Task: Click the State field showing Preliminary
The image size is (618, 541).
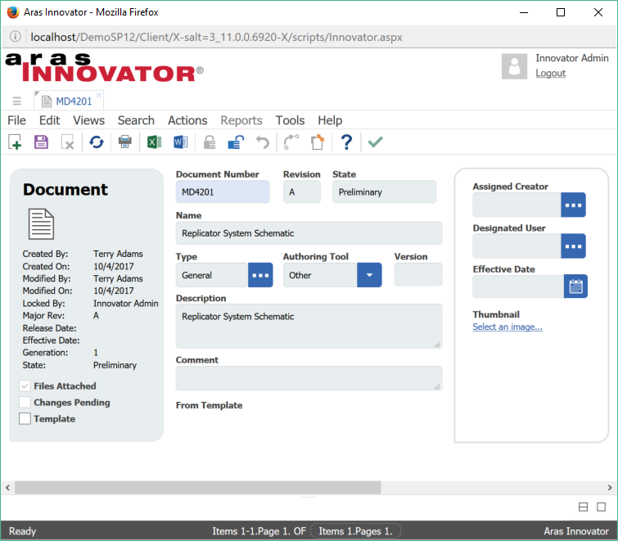Action: click(x=384, y=192)
